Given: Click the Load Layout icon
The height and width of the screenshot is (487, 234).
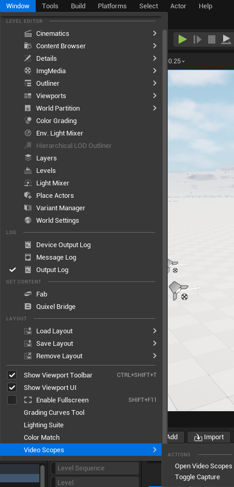Looking at the screenshot, I should [28, 331].
